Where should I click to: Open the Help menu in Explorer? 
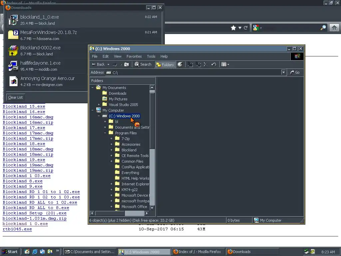164,56
